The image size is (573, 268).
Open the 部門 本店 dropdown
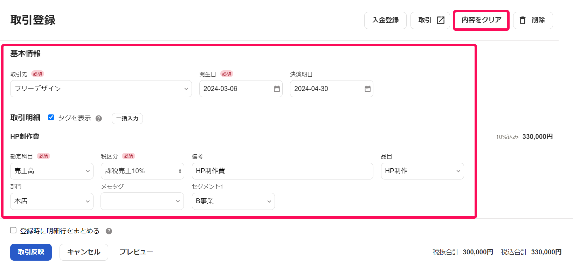(52, 201)
